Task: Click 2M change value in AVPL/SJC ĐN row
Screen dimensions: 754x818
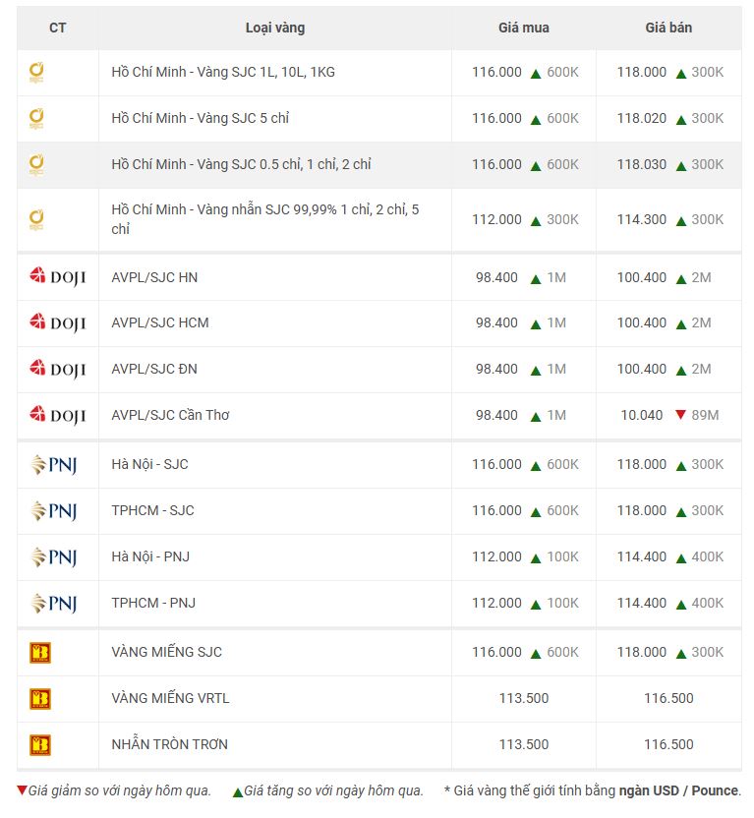Action: tap(701, 370)
